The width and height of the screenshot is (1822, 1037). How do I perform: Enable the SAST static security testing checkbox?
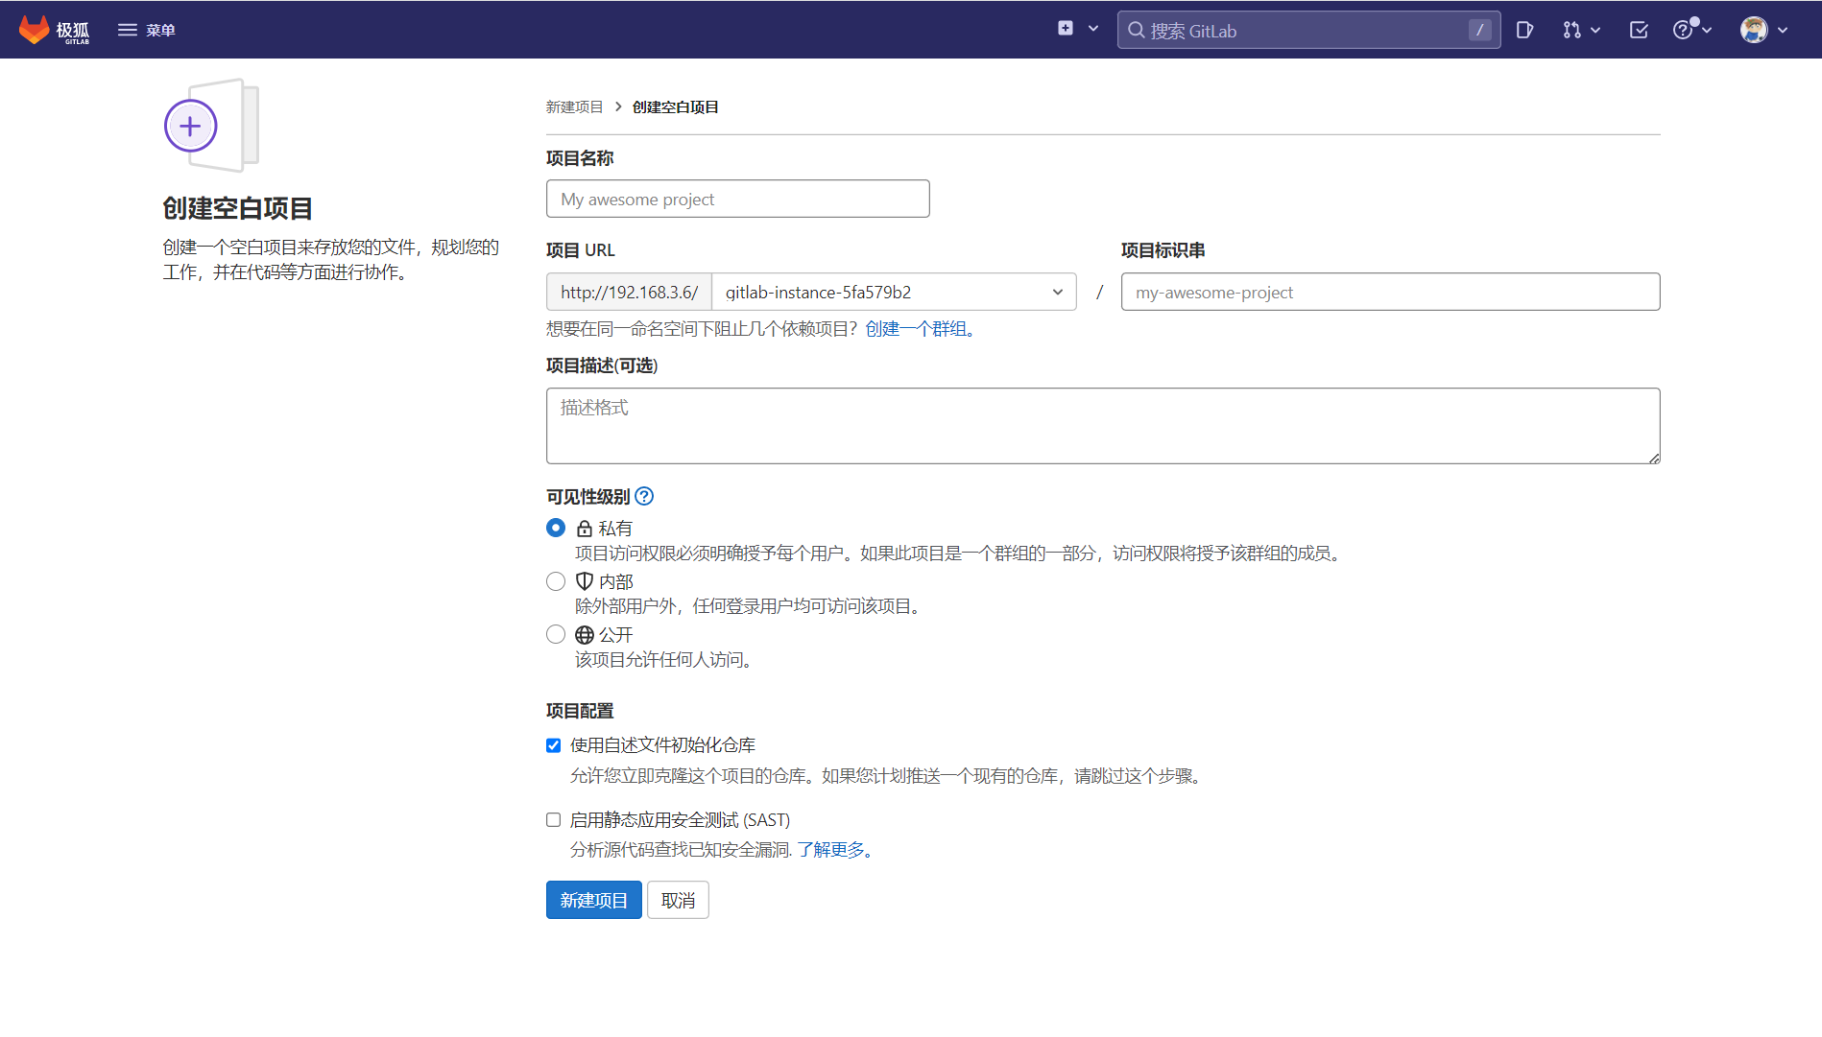554,820
